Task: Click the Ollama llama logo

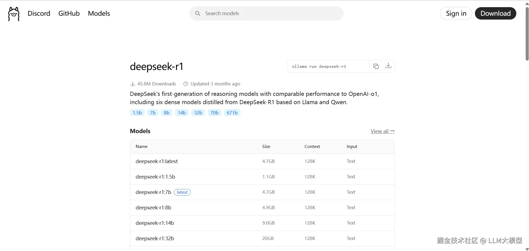Action: click(14, 14)
